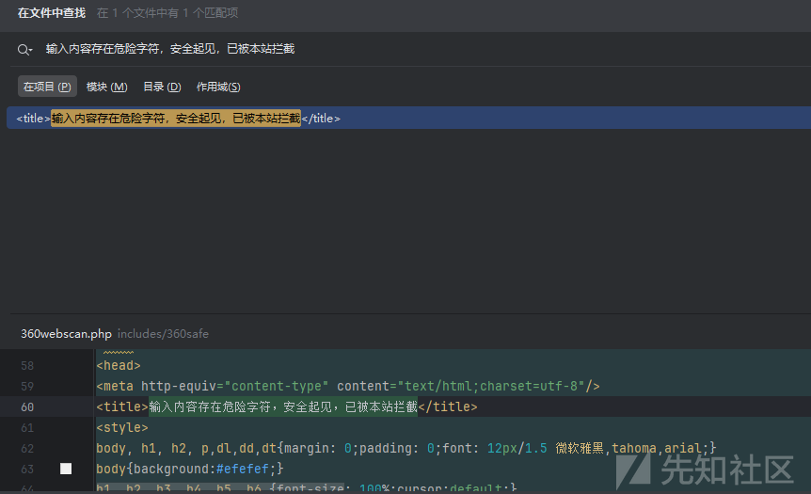Select the 在项目 (P) scope tab

tap(47, 87)
